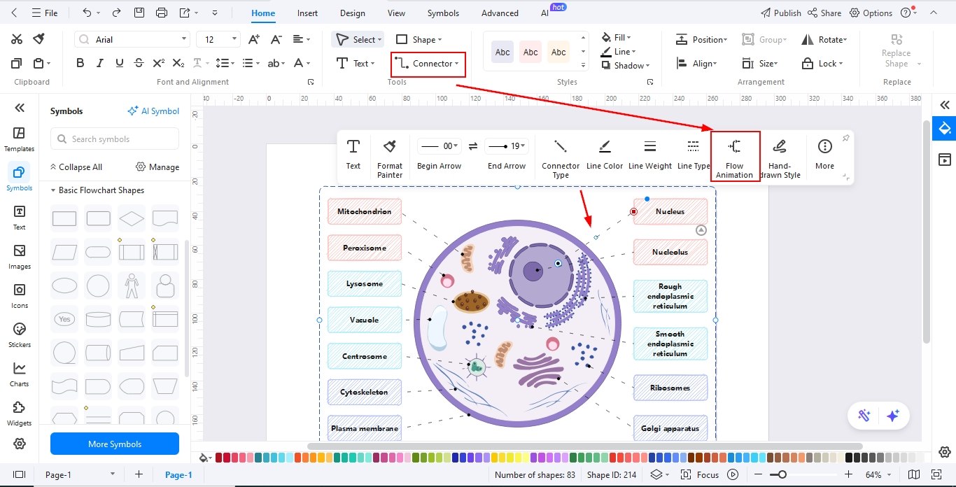Open the File menu

45,13
